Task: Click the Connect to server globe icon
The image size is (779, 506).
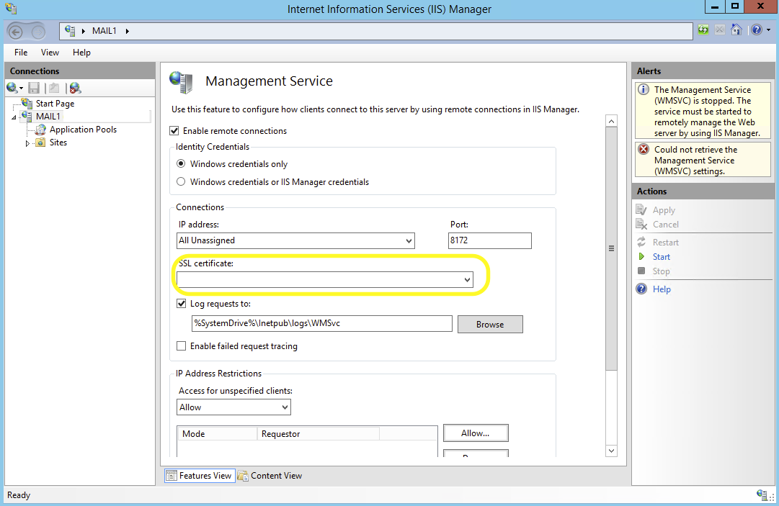Action: tap(11, 87)
